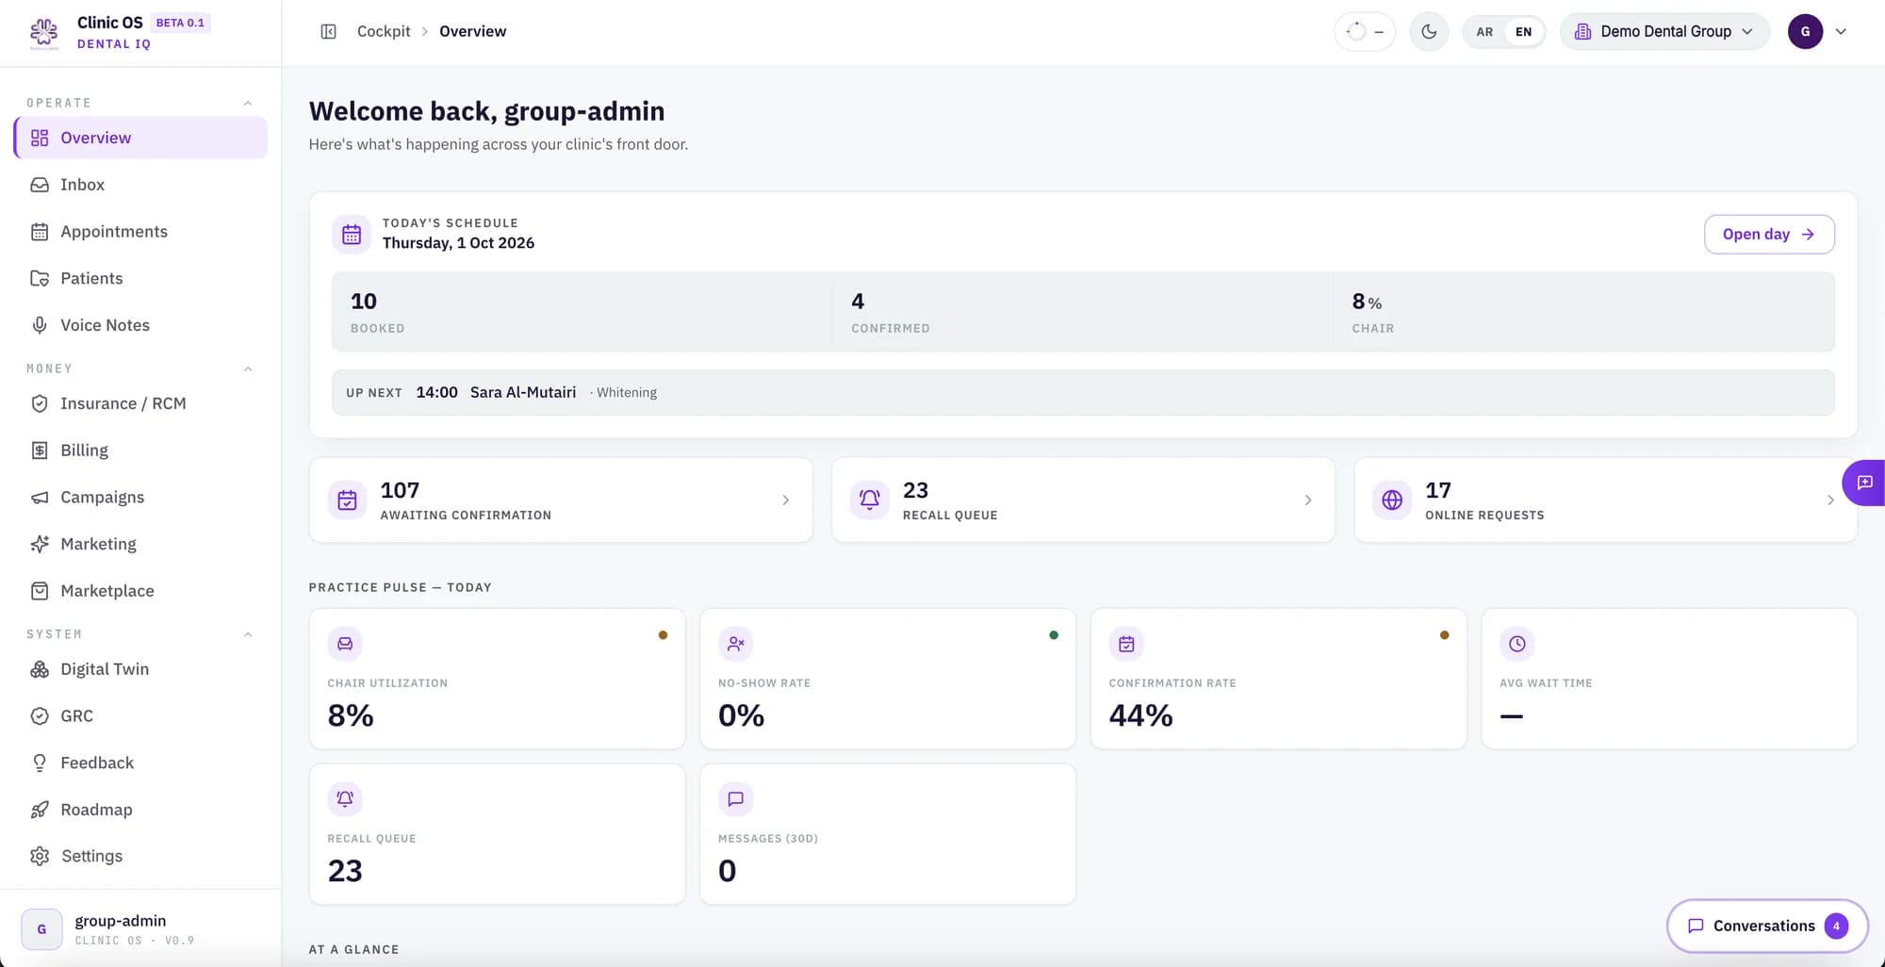Click the Billing receipt icon
The height and width of the screenshot is (967, 1885).
coord(40,451)
